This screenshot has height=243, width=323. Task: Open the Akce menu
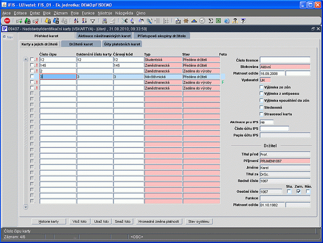click(6, 13)
